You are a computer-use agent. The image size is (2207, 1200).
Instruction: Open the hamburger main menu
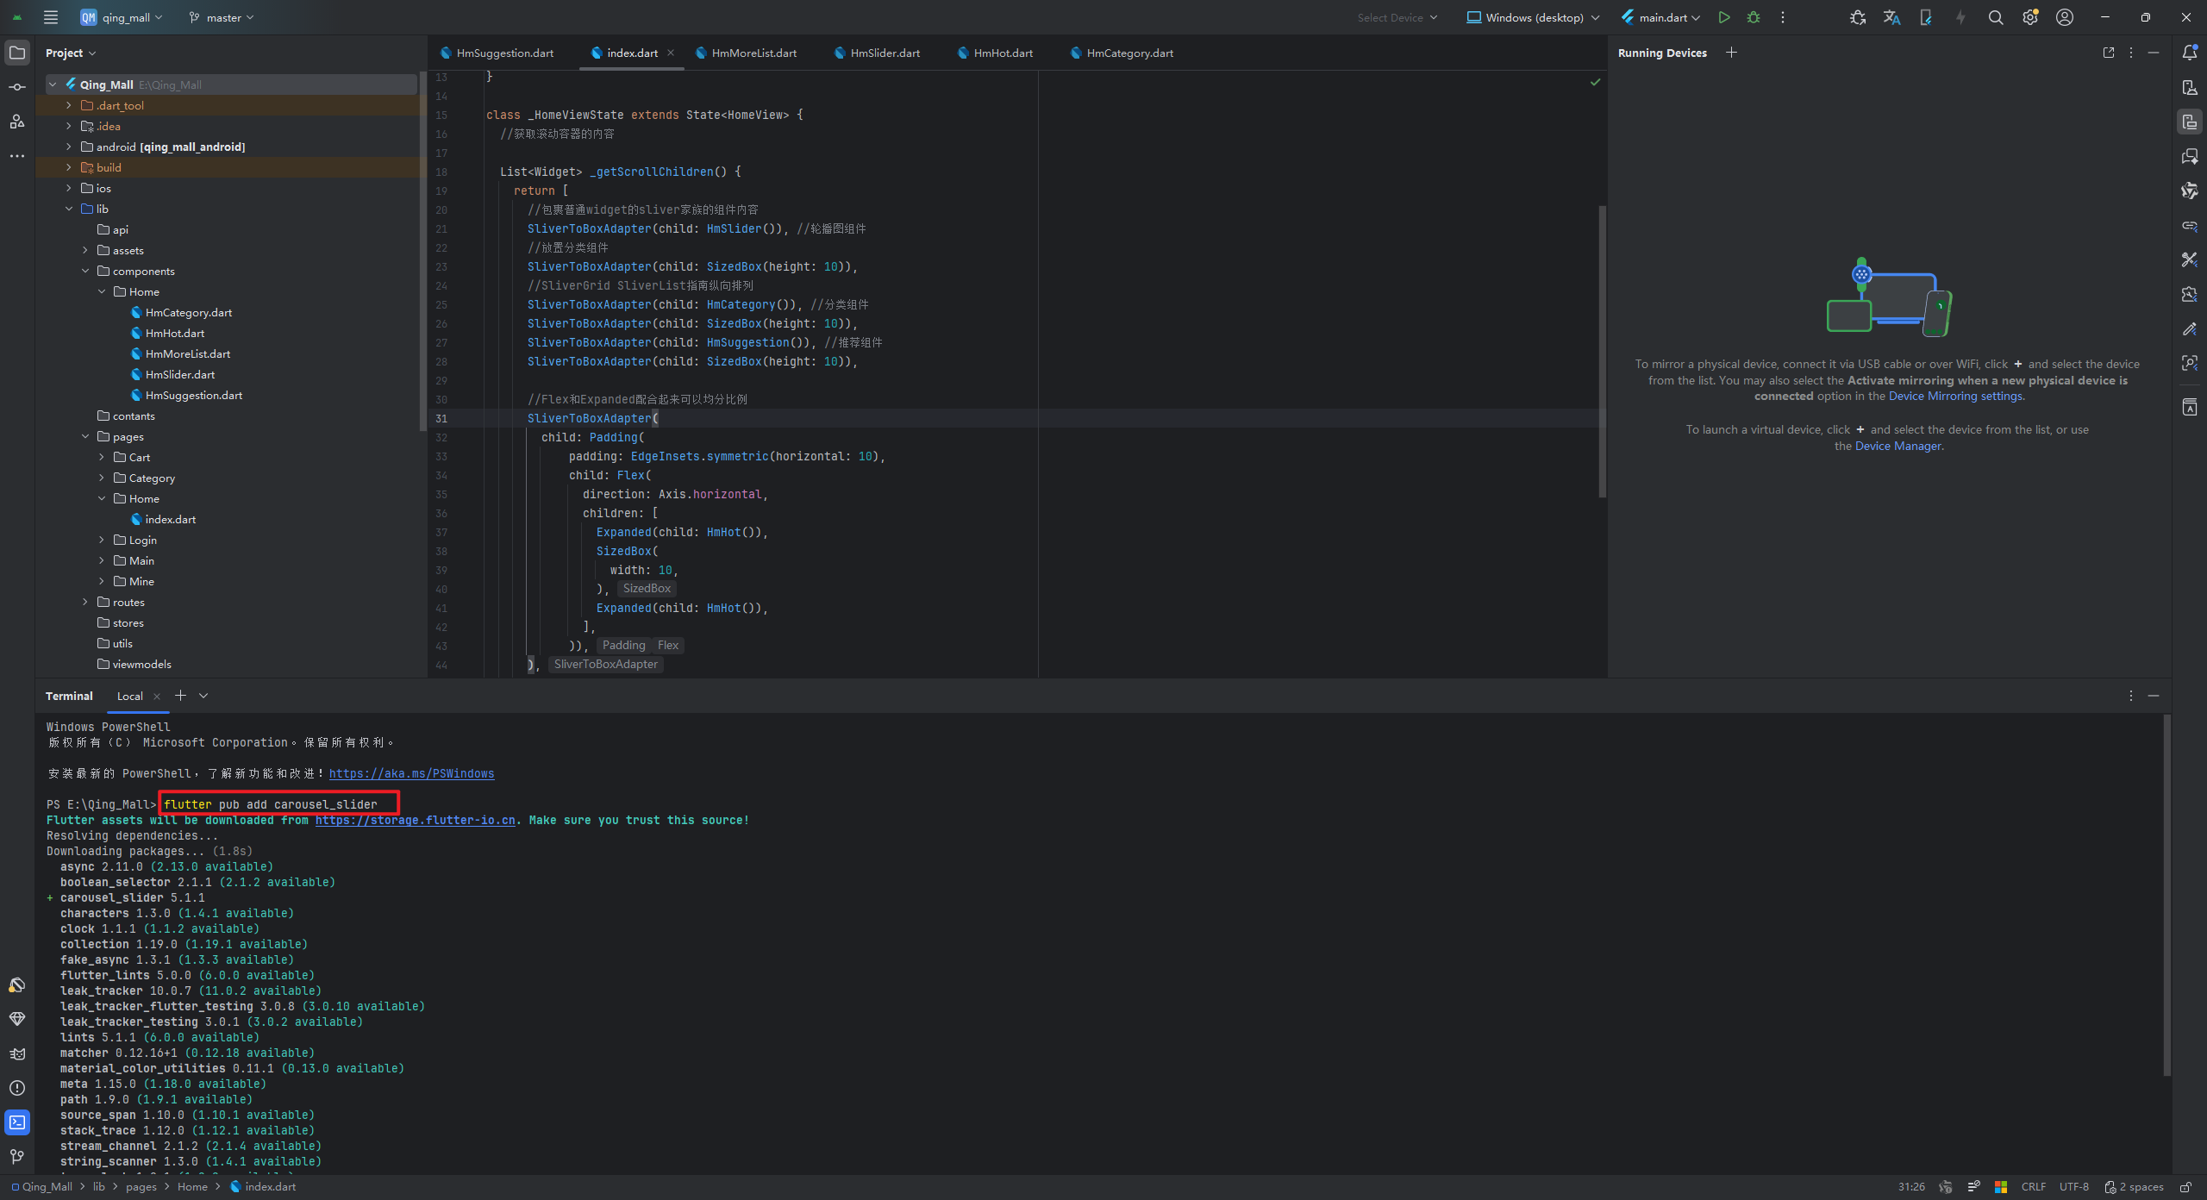(51, 17)
